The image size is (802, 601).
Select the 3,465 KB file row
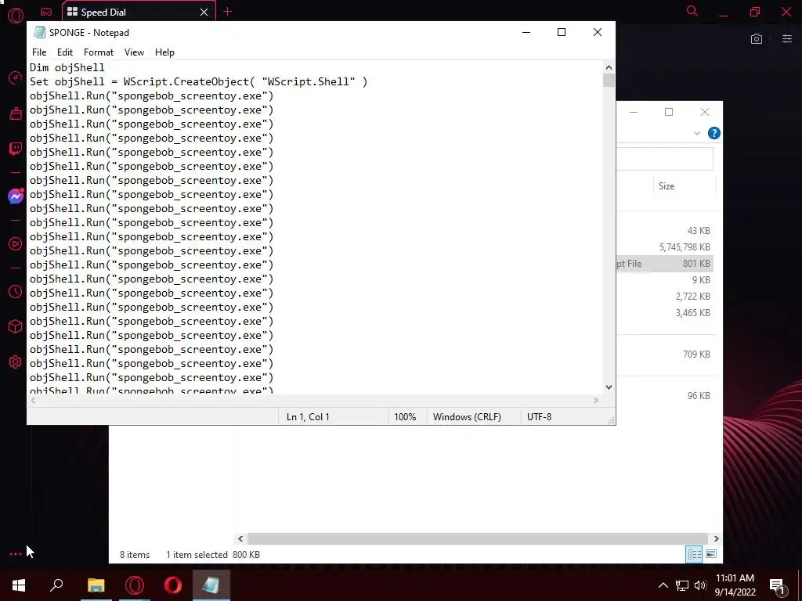(x=665, y=313)
